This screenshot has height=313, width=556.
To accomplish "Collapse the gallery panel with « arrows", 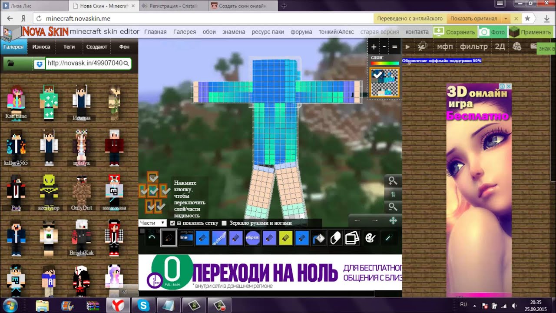I will pyautogui.click(x=123, y=291).
